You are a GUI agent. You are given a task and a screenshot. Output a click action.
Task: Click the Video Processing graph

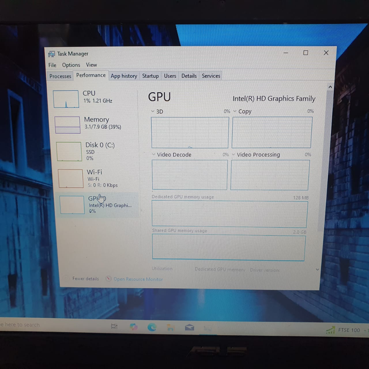click(x=270, y=175)
